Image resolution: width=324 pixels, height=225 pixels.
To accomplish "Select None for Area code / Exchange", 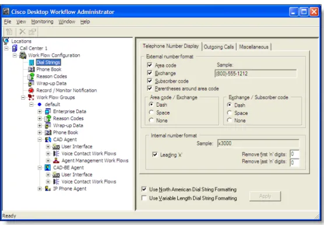I will click(x=152, y=120).
